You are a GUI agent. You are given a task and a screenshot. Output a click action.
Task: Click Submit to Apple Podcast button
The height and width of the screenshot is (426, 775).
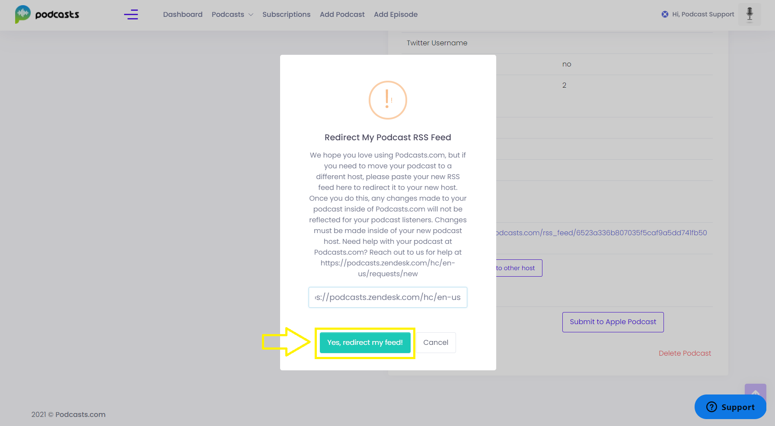[x=613, y=322]
